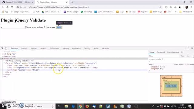Expand more sidebar tabs chevron
Screen dimensions: 194x109
(182, 52)
